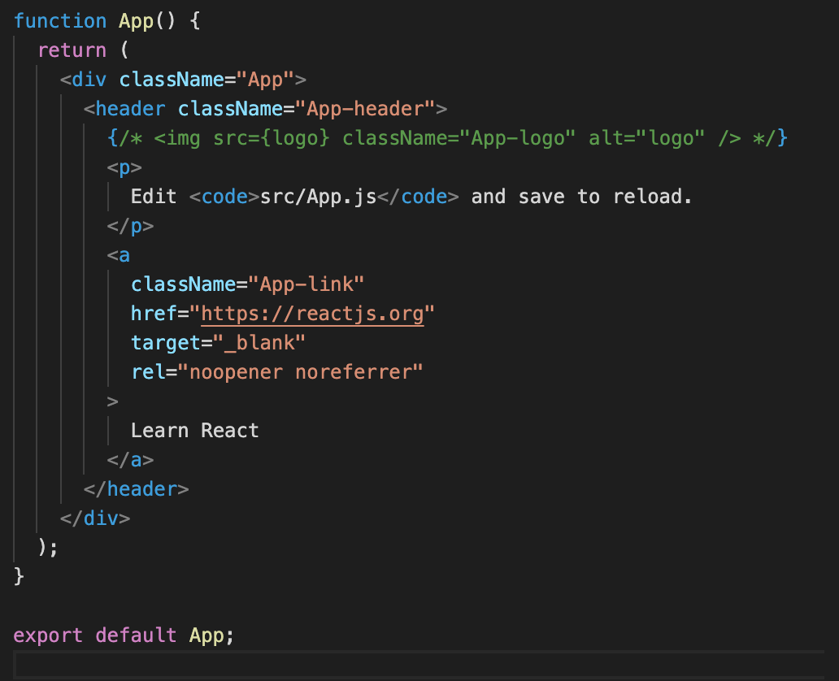Click the rel="noopener noreferrer" attribute
The image size is (839, 681).
point(276,371)
